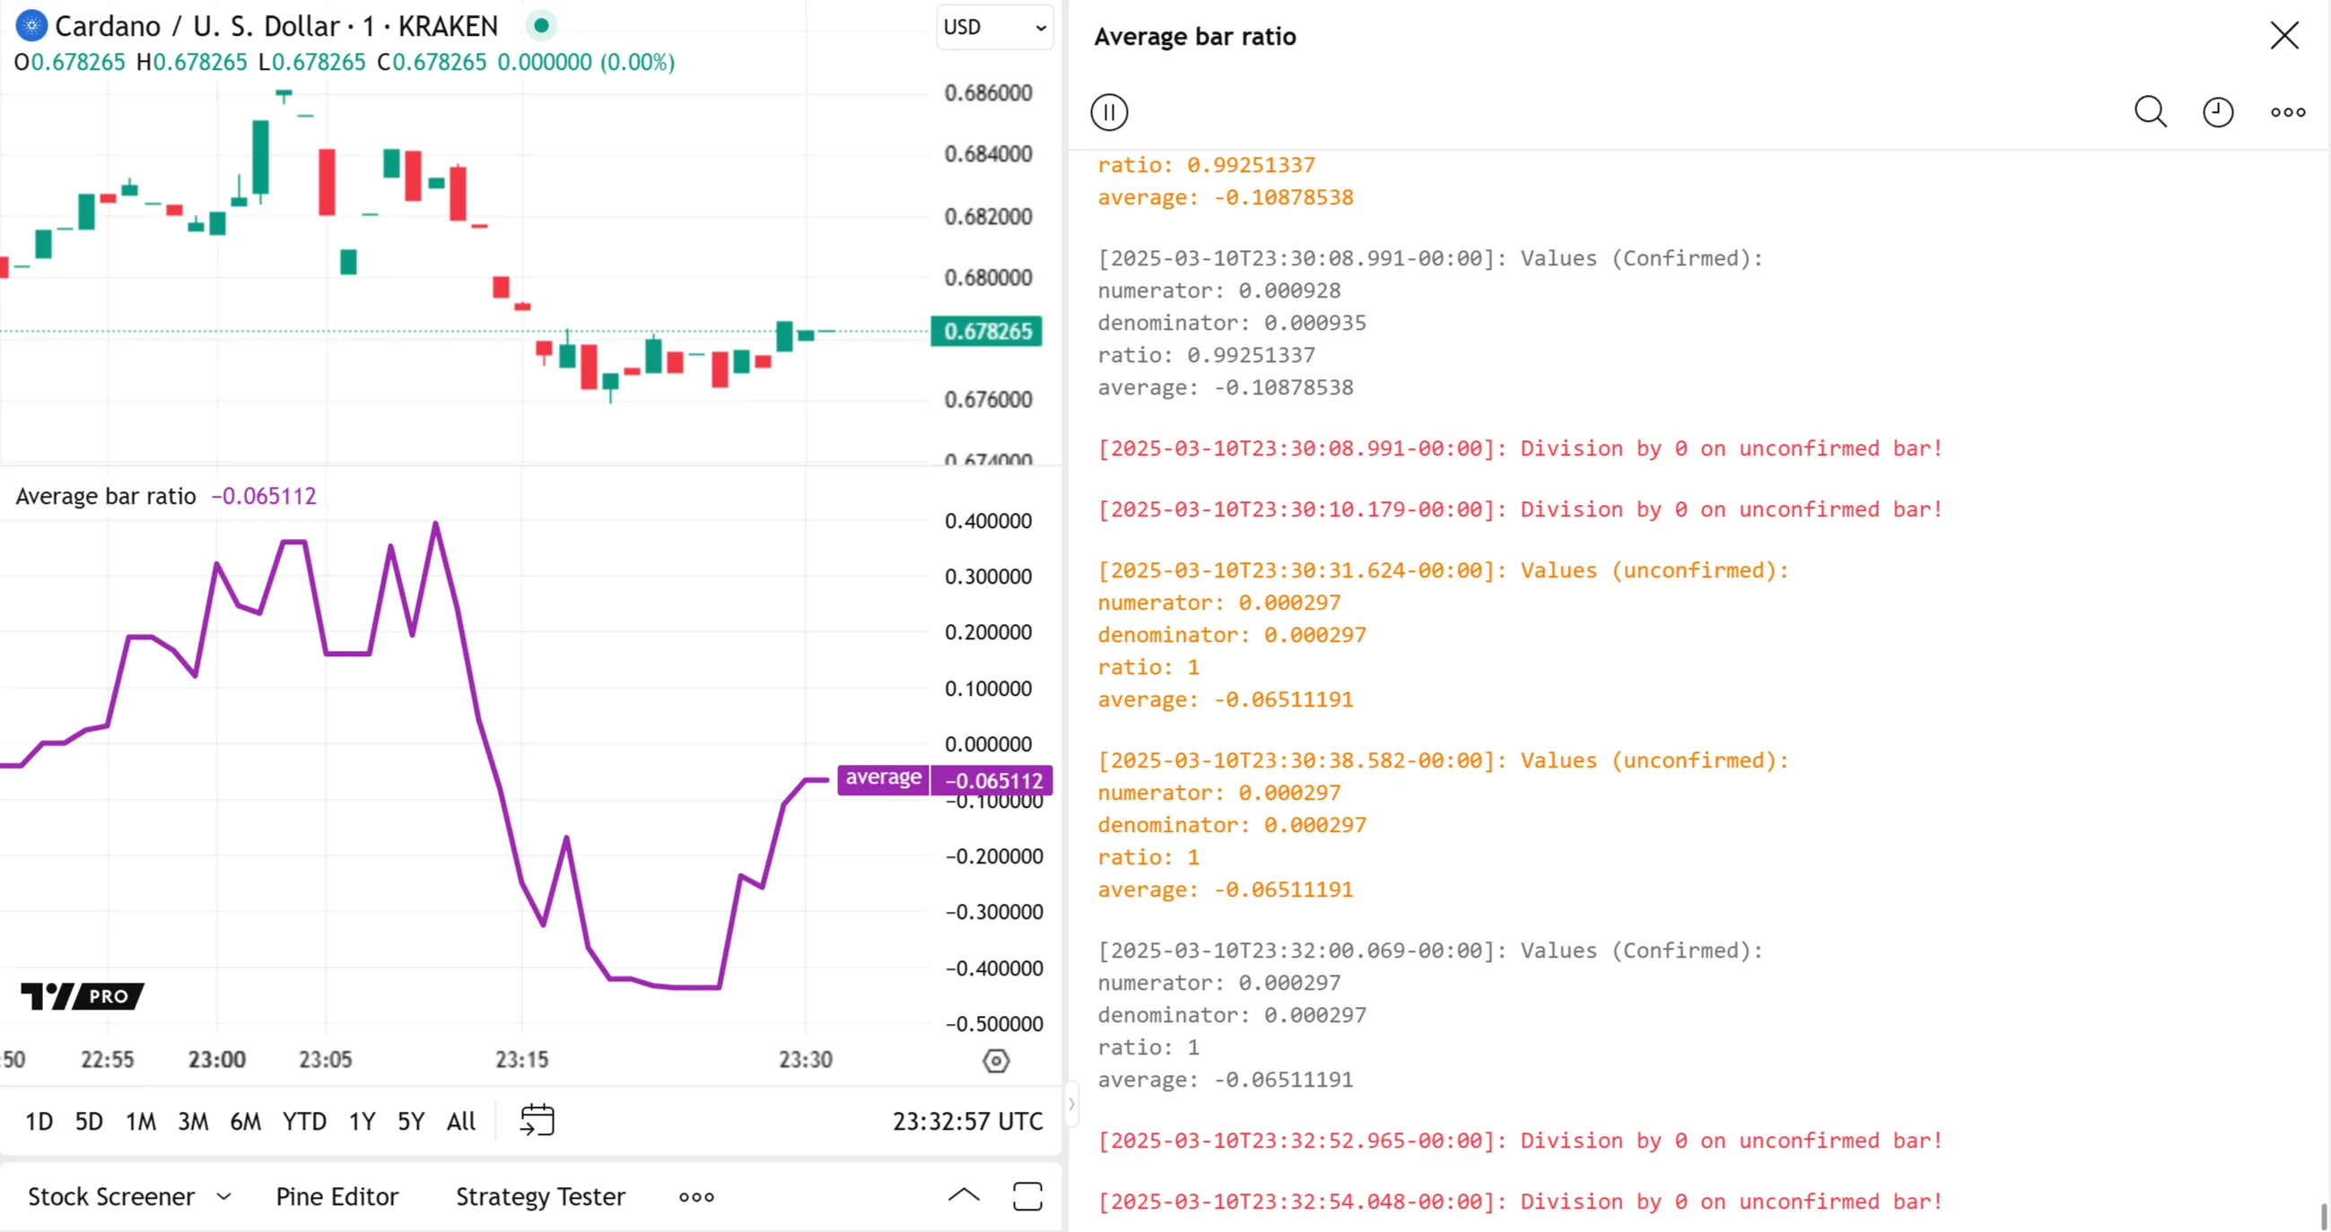
Task: Pause the Pine logs output
Action: [1108, 112]
